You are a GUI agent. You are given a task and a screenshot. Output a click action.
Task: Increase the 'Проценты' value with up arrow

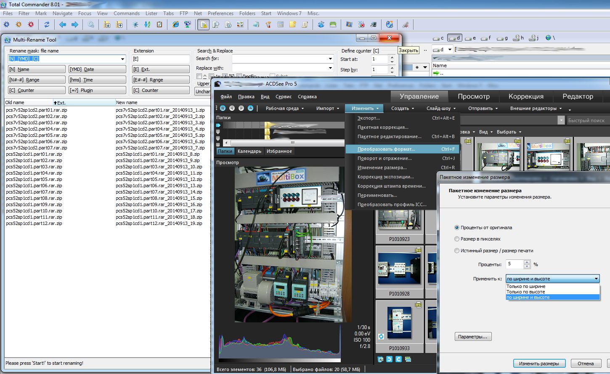point(527,262)
